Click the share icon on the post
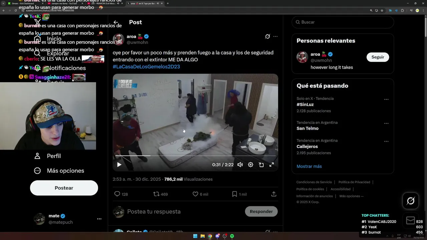 [274, 194]
